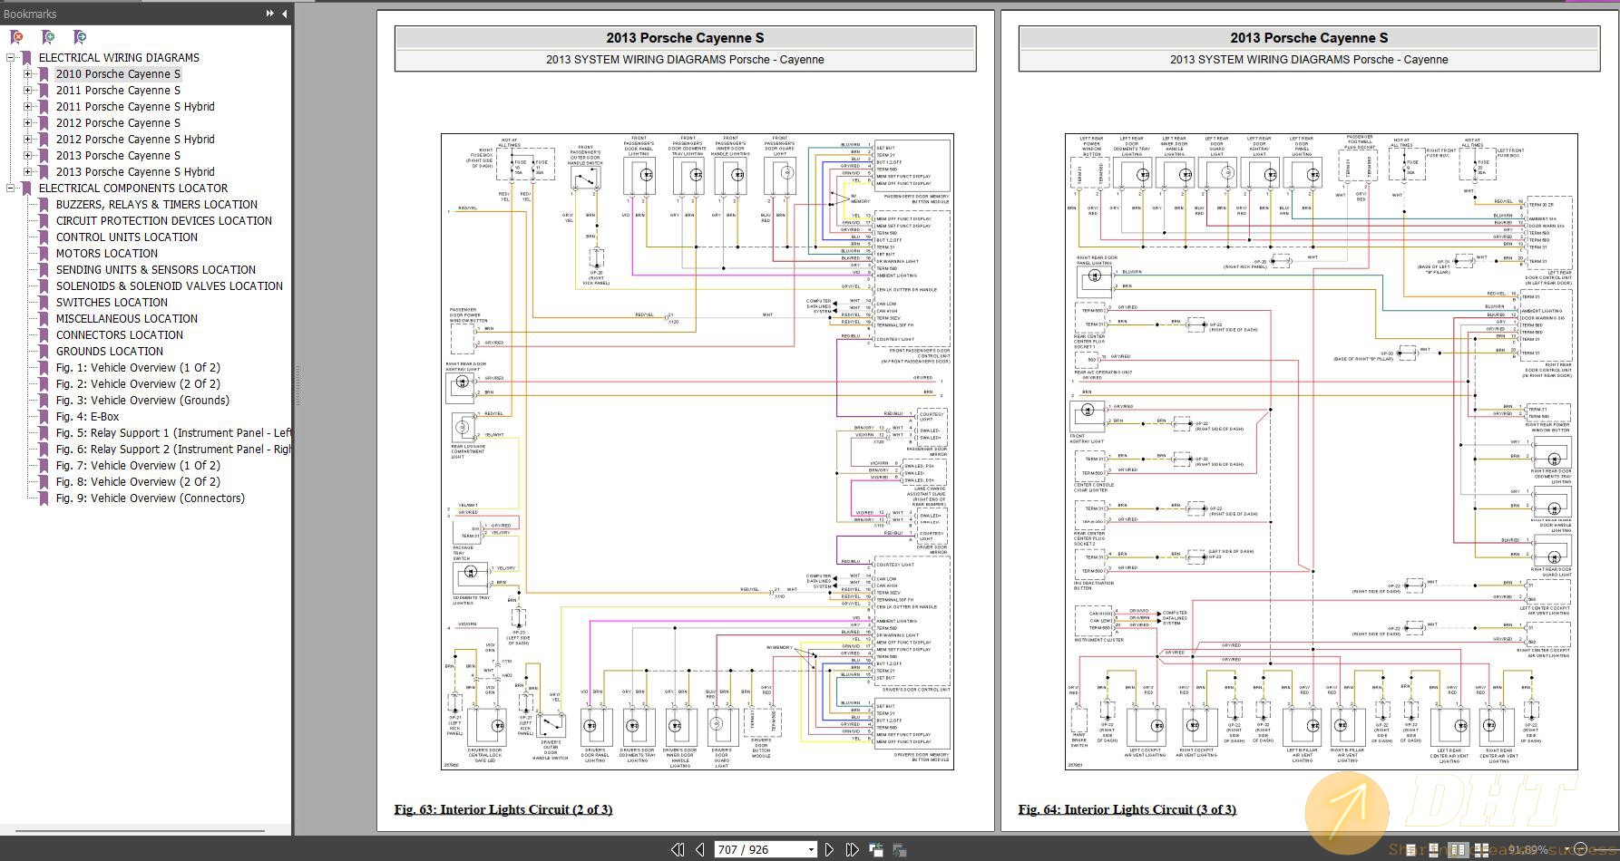Click bookmark icon beside MOTORS LOCATION
The width and height of the screenshot is (1620, 861).
(x=44, y=254)
